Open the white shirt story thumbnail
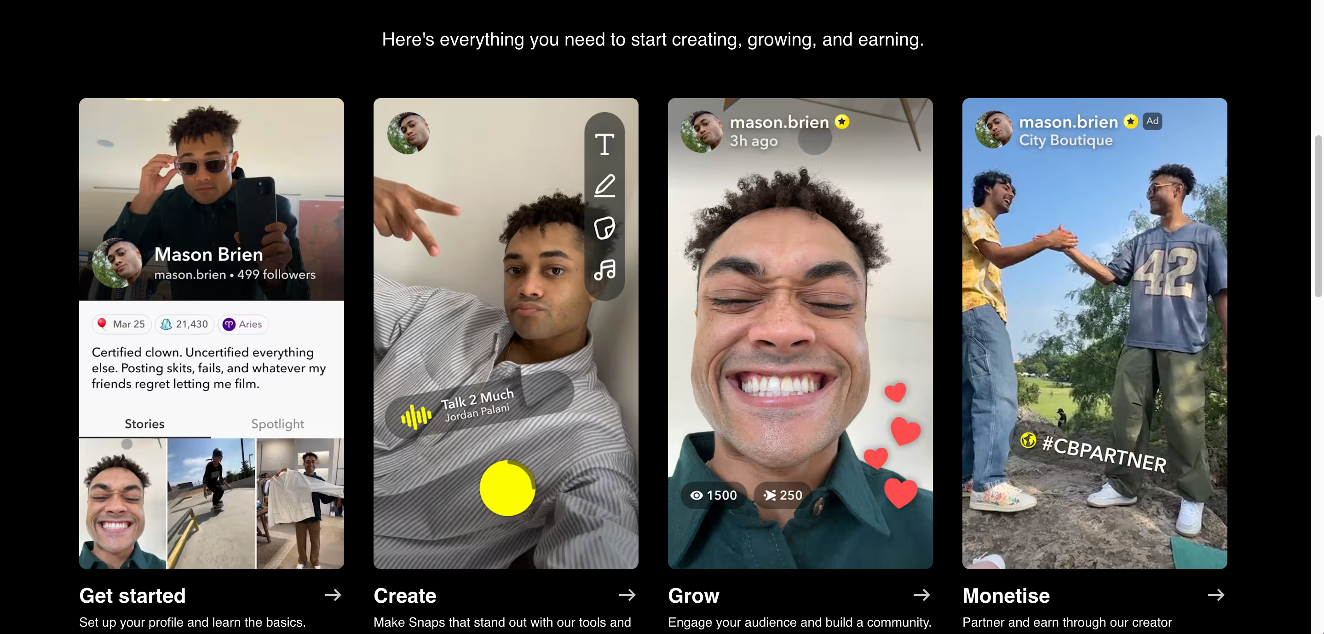The image size is (1324, 634). [x=300, y=503]
